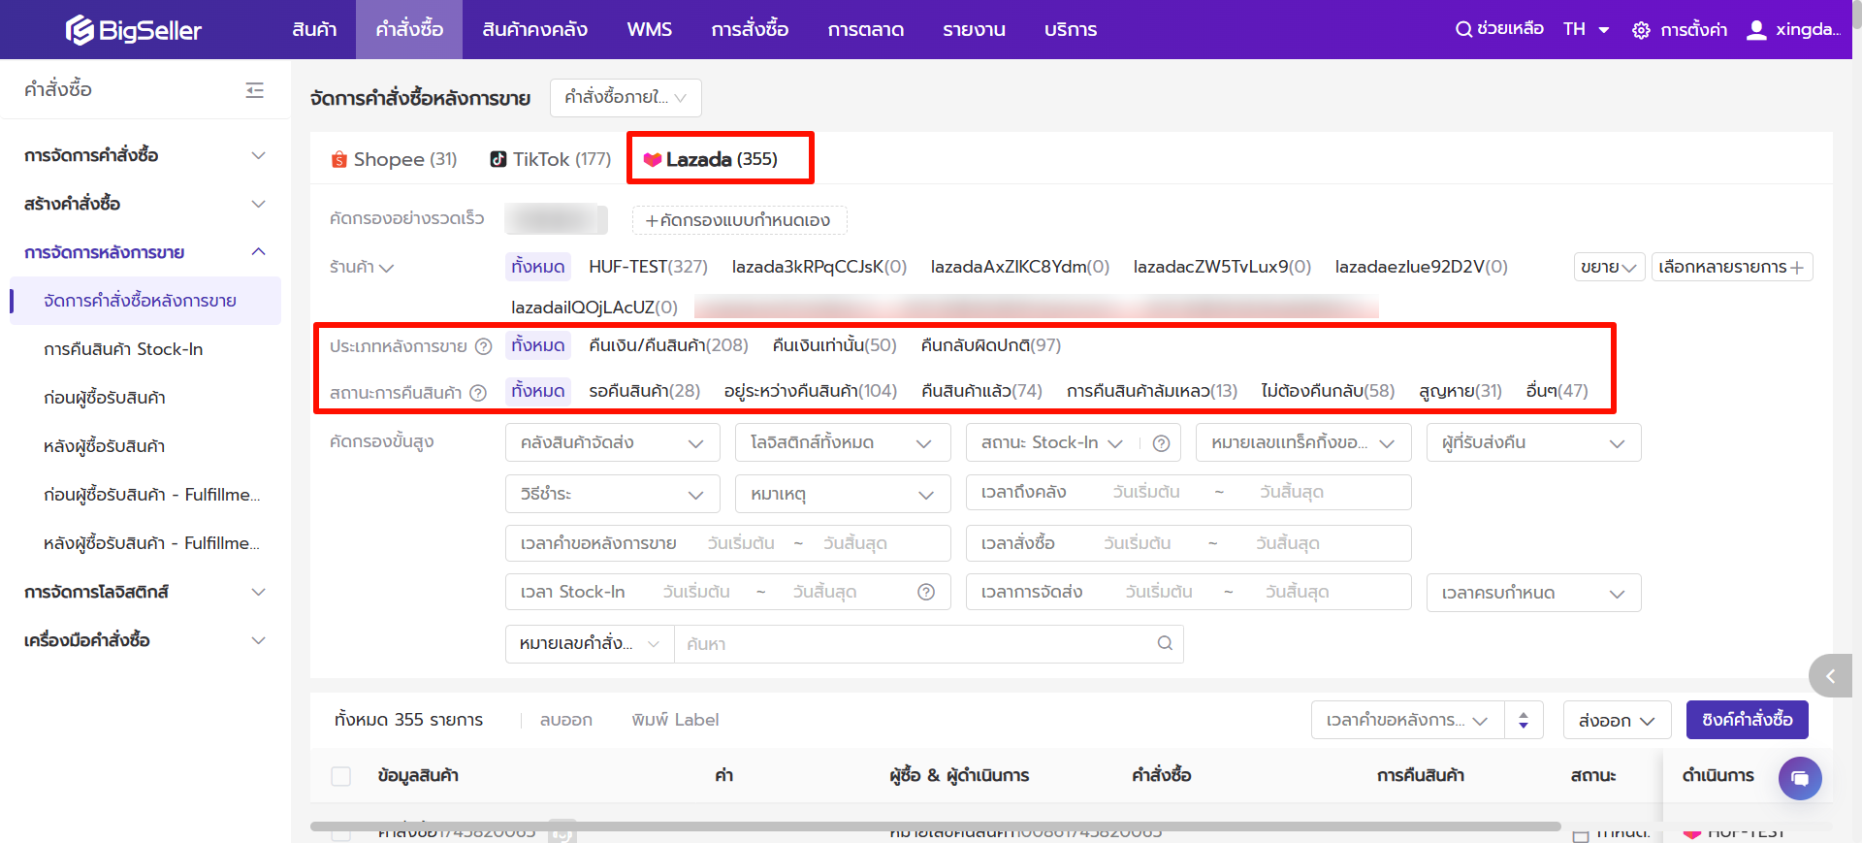Viewport: 1862px width, 843px height.
Task: Click พิมพ์ Label button
Action: pyautogui.click(x=675, y=720)
